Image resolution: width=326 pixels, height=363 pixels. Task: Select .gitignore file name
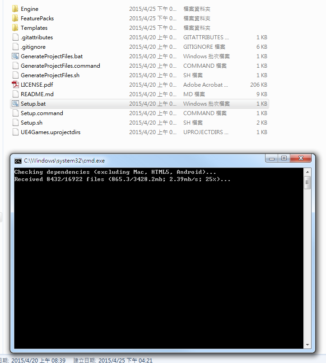click(x=33, y=47)
